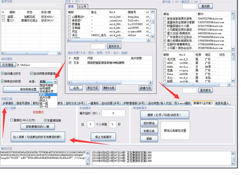This screenshot has height=175, width=241.
Task: Focus the 群名公告 text box
Action: coord(175,130)
